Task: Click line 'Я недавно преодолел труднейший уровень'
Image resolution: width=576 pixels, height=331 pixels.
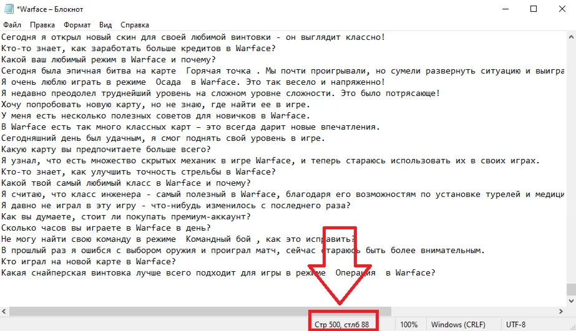Action: click(220, 94)
